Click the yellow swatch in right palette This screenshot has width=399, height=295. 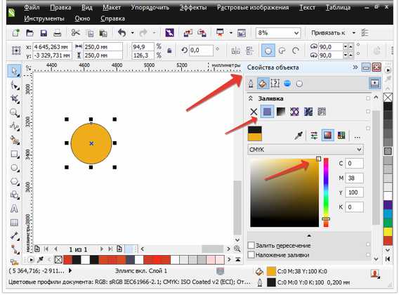pyautogui.click(x=388, y=232)
